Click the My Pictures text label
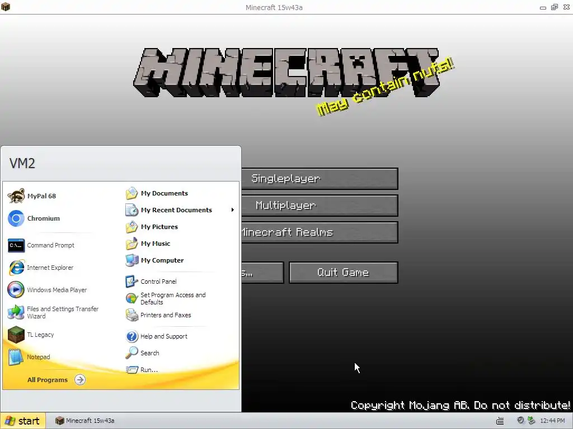Image resolution: width=573 pixels, height=429 pixels. pyautogui.click(x=159, y=227)
